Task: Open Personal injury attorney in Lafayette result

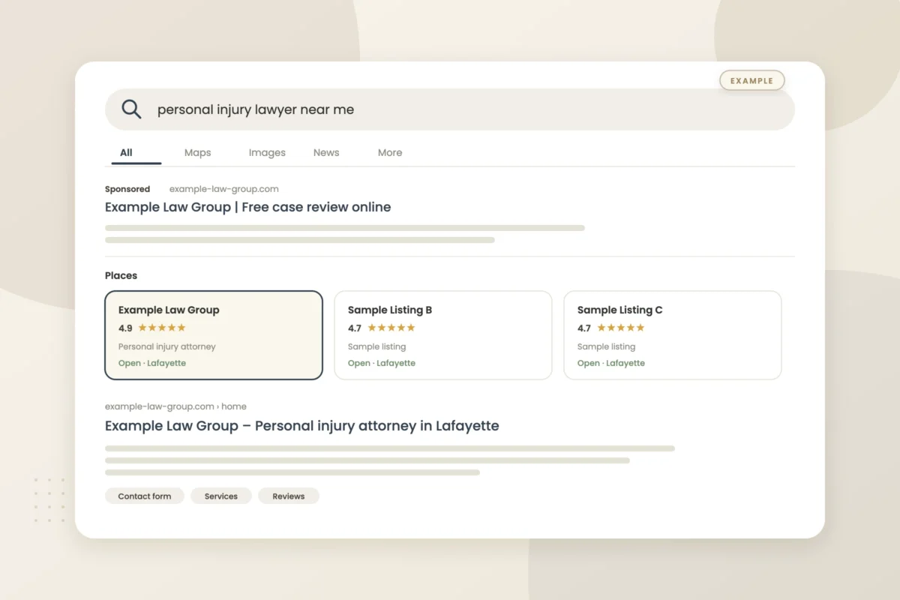Action: (x=302, y=426)
